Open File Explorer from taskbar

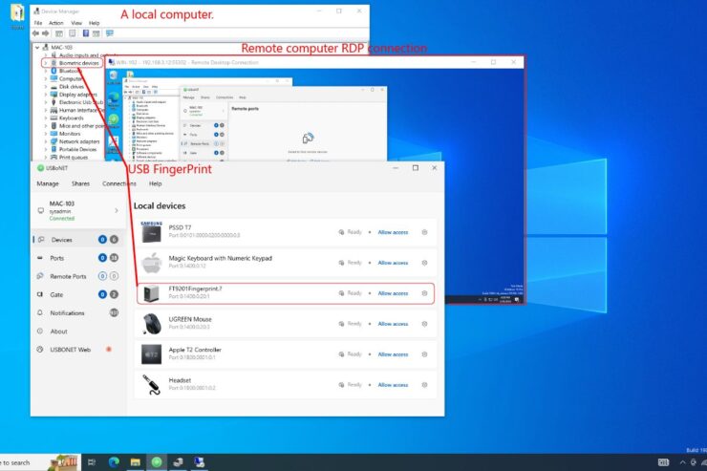click(136, 462)
